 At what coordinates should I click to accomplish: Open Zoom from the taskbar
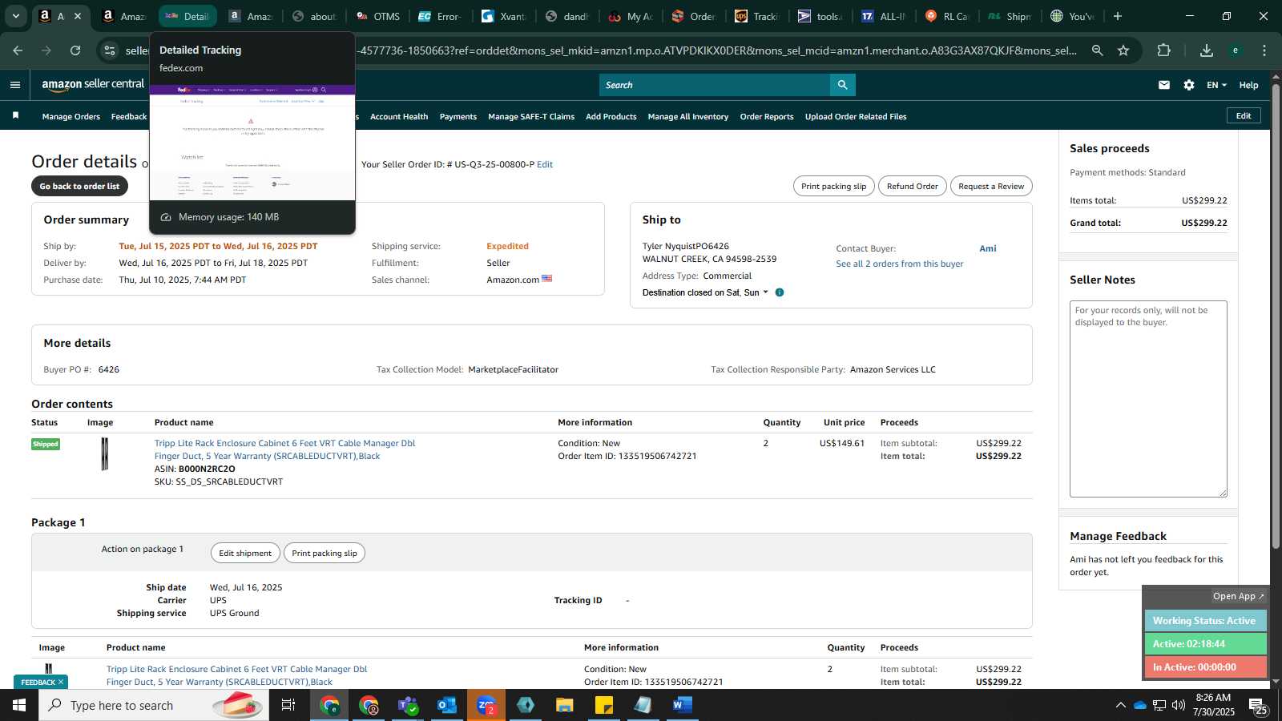point(486,705)
